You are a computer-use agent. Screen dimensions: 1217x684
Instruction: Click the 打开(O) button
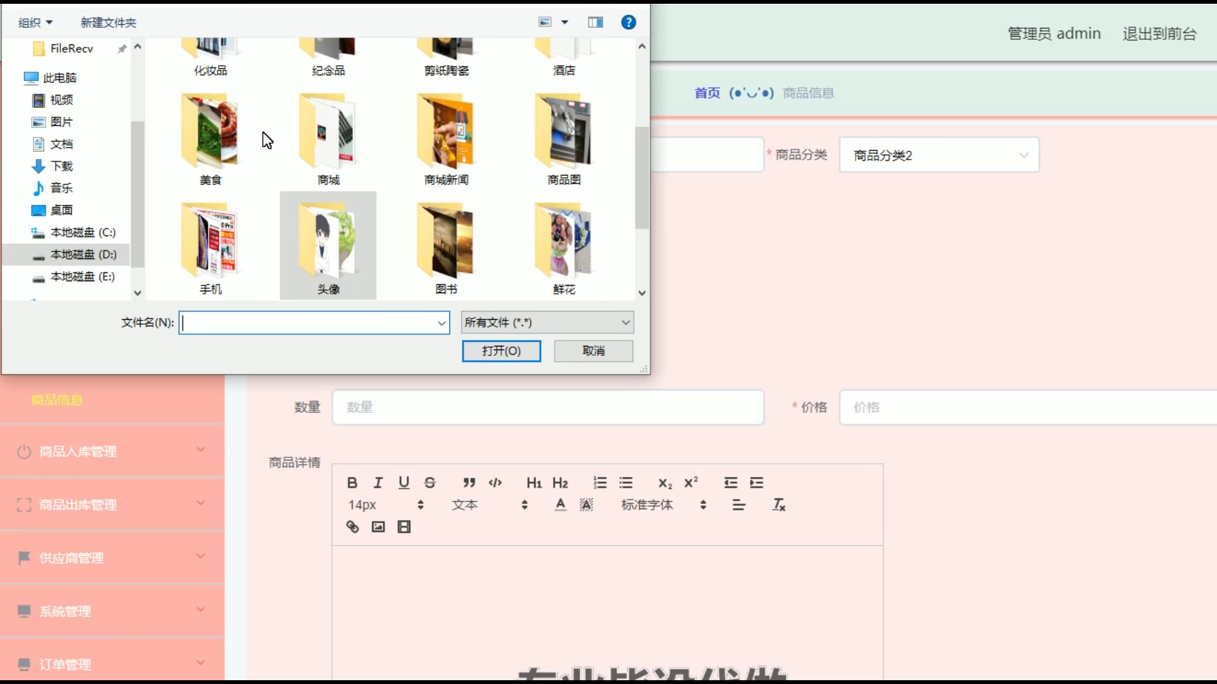pos(501,351)
